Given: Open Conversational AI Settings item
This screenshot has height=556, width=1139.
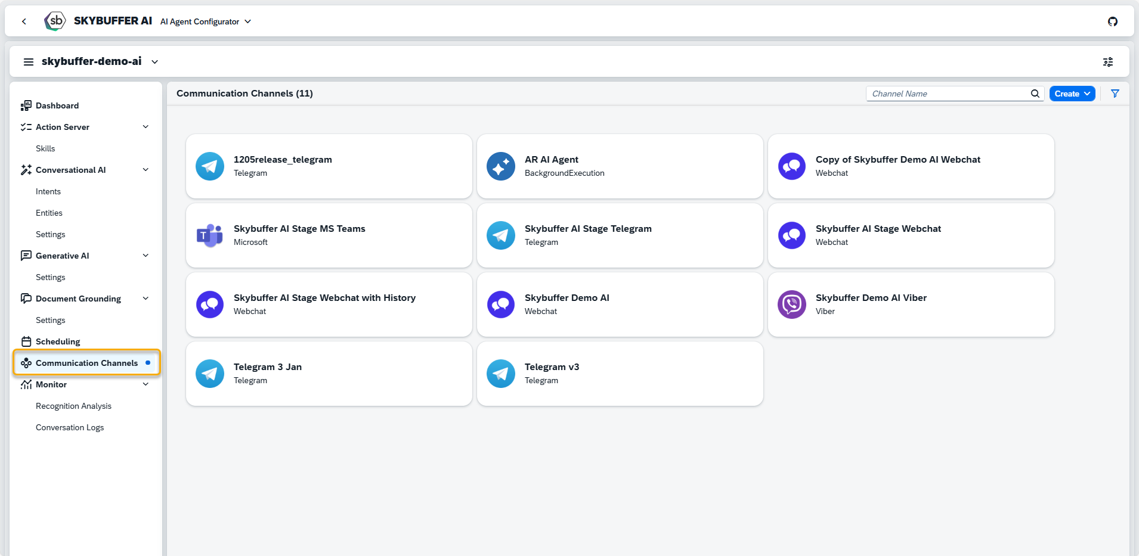Looking at the screenshot, I should [x=51, y=234].
